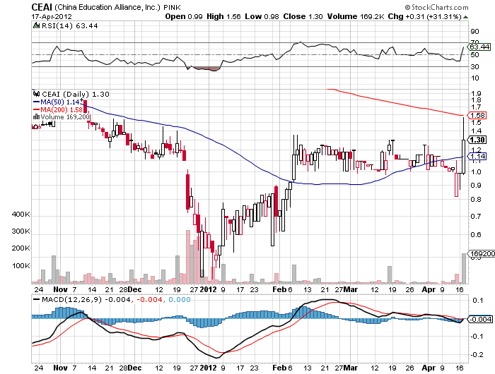
Task: Click the Apr label on the MACD panel's date axis
Action: (429, 368)
